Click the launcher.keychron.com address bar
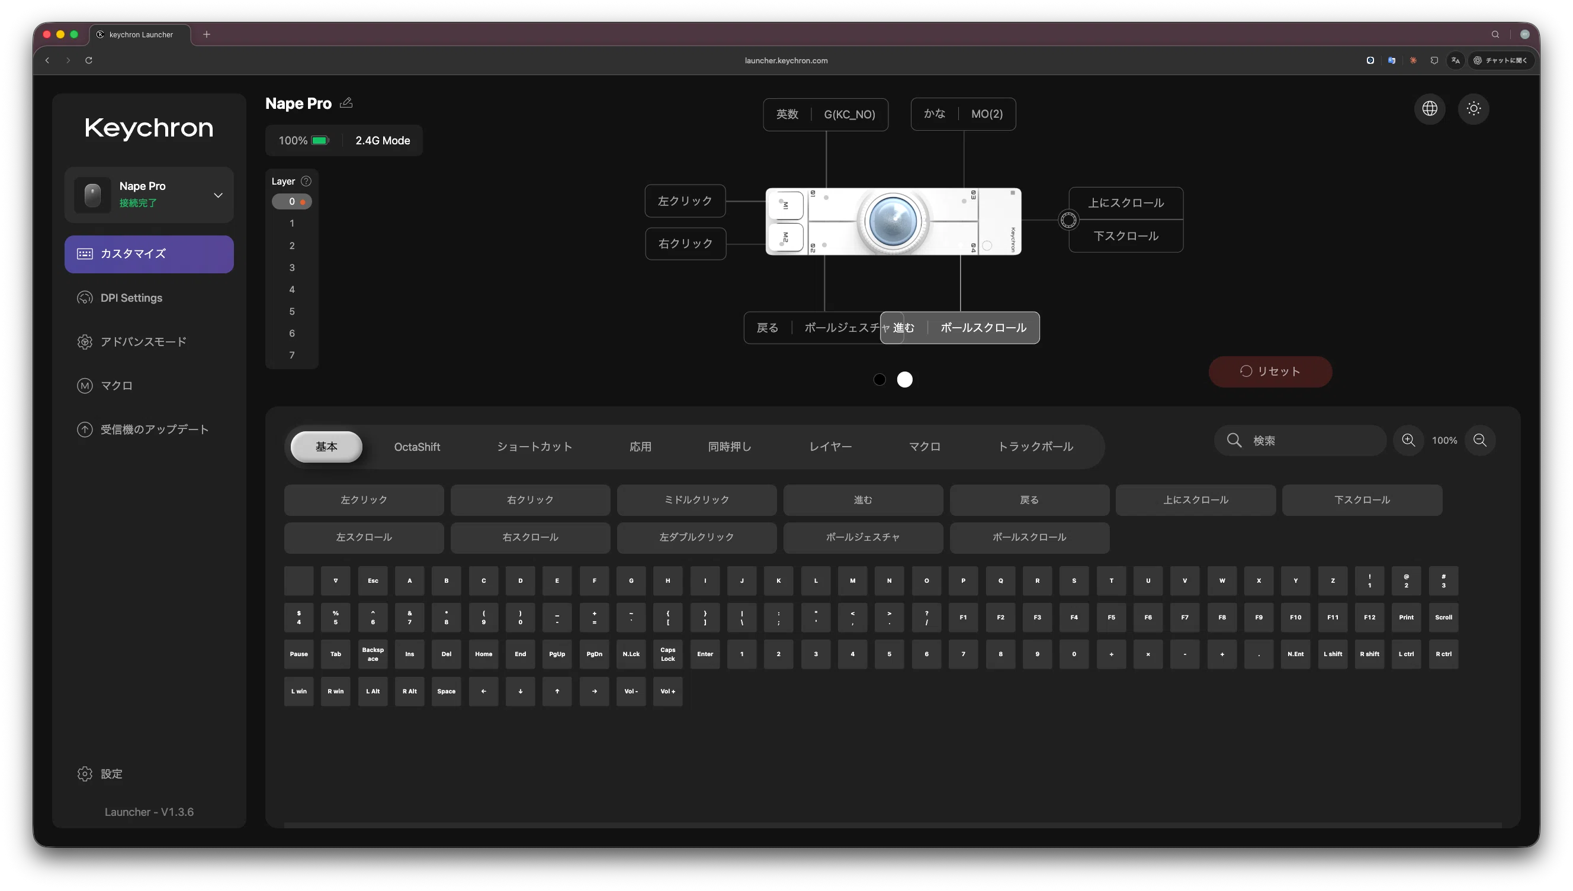This screenshot has width=1573, height=891. coord(786,60)
